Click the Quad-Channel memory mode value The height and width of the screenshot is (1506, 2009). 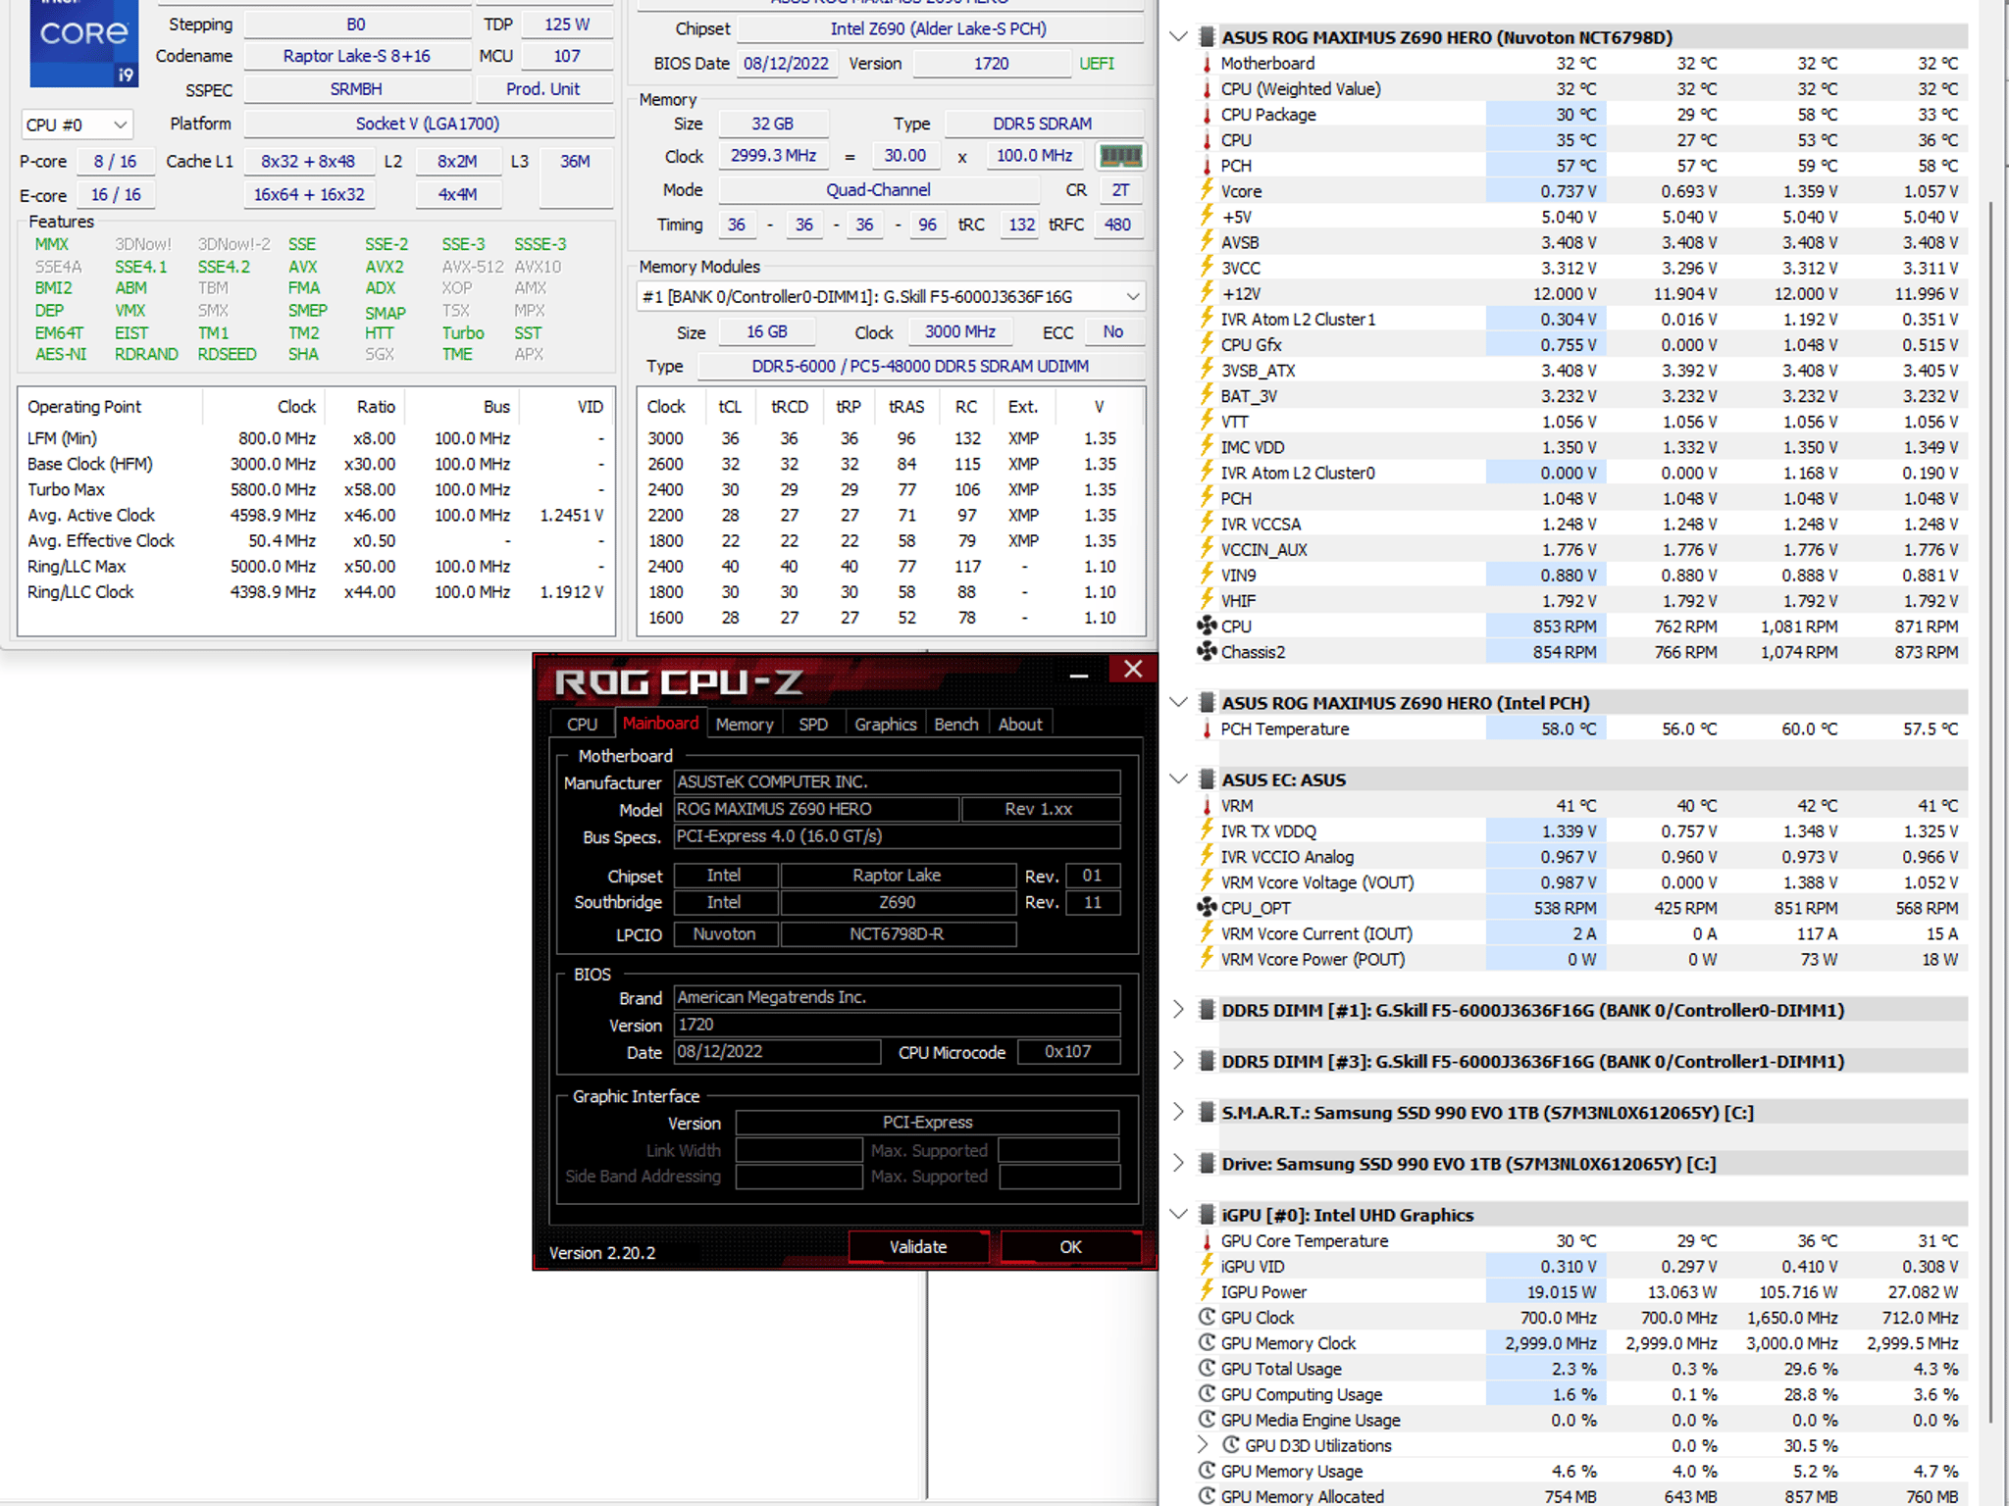(878, 190)
